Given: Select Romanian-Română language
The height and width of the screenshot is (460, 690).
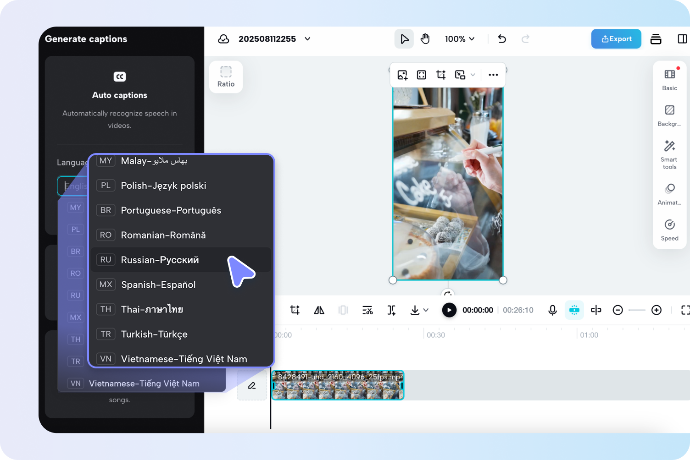Looking at the screenshot, I should [x=181, y=235].
